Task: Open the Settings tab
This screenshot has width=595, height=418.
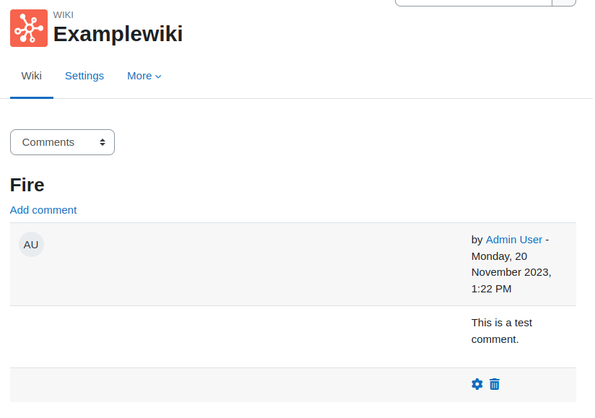Action: pyautogui.click(x=84, y=76)
